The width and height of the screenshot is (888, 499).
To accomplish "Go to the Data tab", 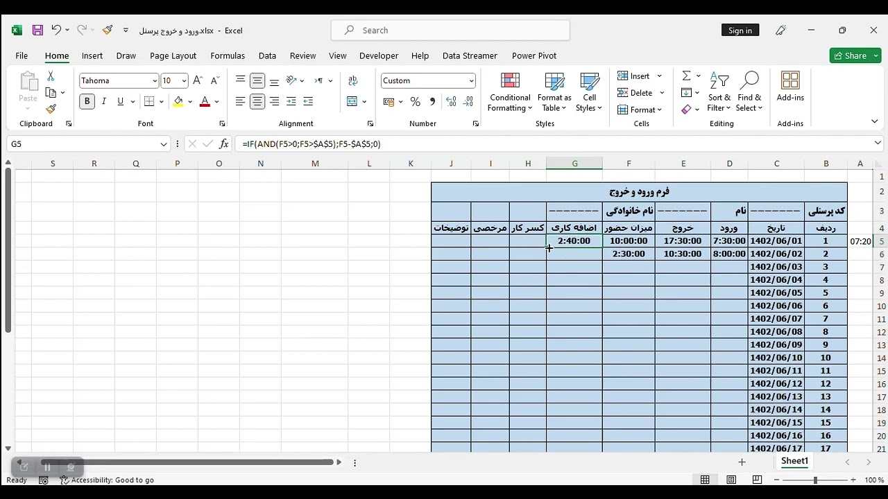I will (267, 56).
